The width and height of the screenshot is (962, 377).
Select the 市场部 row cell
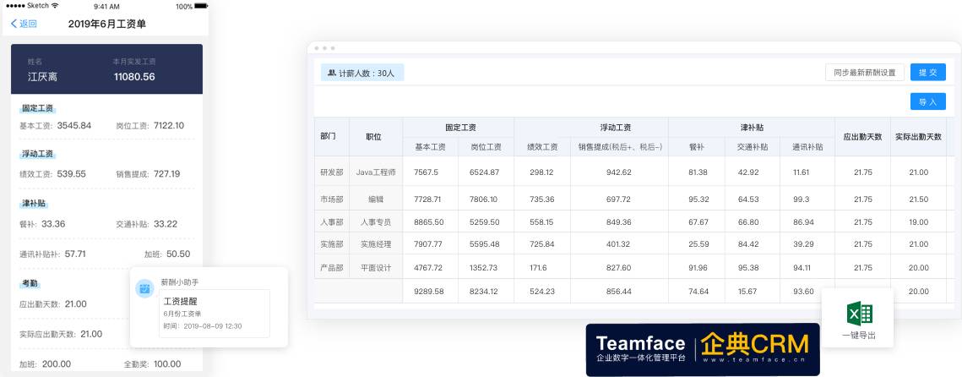pyautogui.click(x=331, y=199)
